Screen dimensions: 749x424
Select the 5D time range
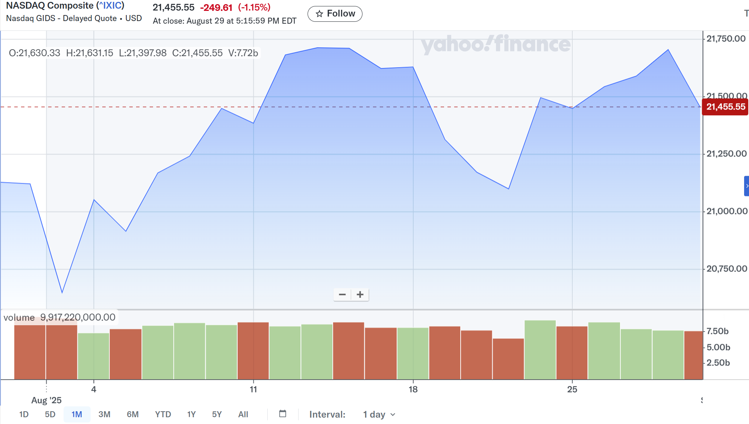click(x=50, y=414)
